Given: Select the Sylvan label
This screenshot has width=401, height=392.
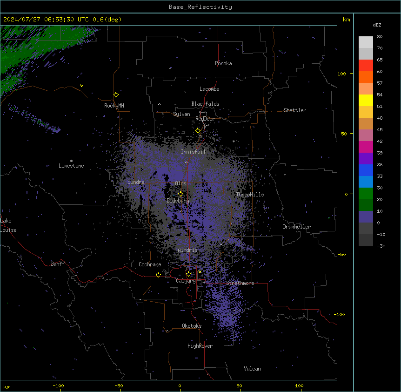Looking at the screenshot, I should click(x=181, y=114).
